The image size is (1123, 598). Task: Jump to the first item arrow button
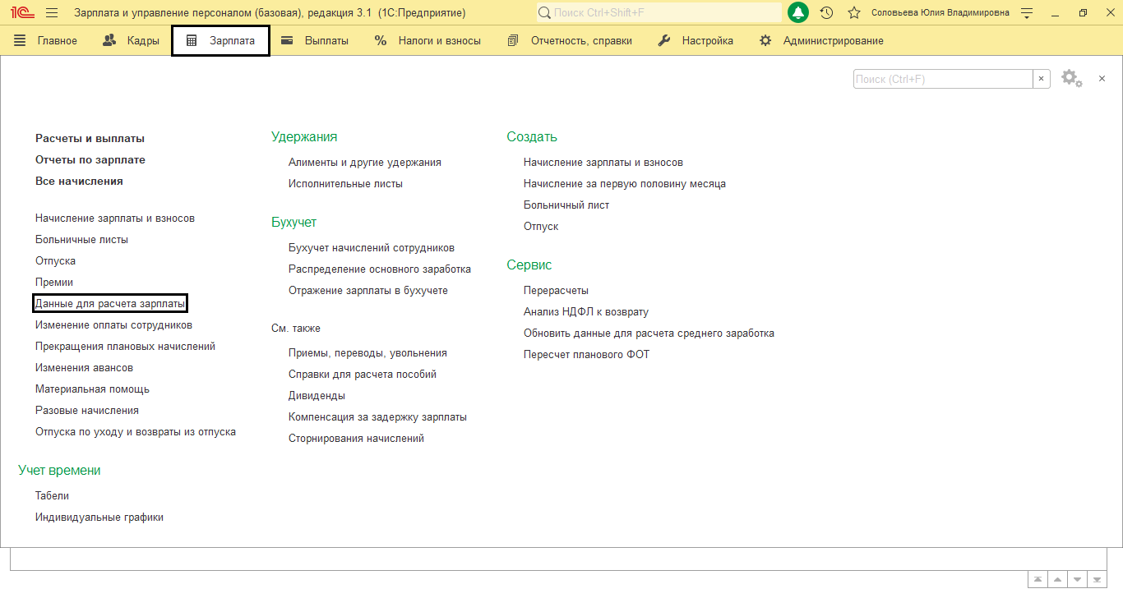1038,579
